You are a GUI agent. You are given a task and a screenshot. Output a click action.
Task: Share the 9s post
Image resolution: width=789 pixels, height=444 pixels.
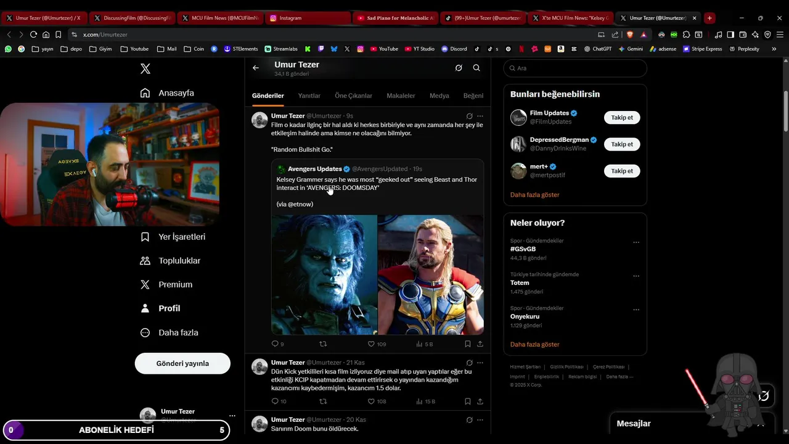coord(480,344)
